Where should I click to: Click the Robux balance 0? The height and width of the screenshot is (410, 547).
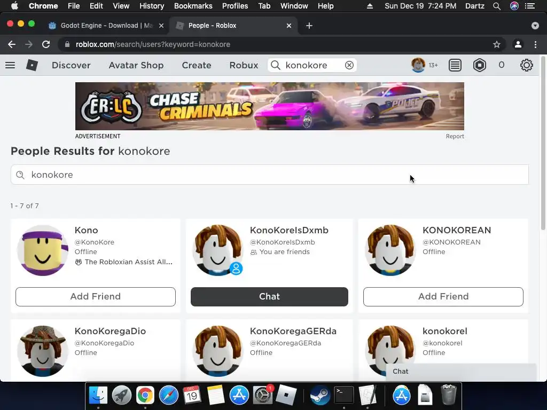pyautogui.click(x=501, y=65)
